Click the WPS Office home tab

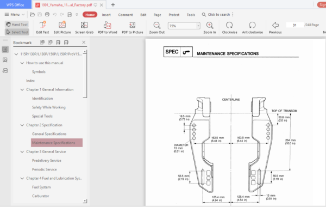[x=15, y=4]
